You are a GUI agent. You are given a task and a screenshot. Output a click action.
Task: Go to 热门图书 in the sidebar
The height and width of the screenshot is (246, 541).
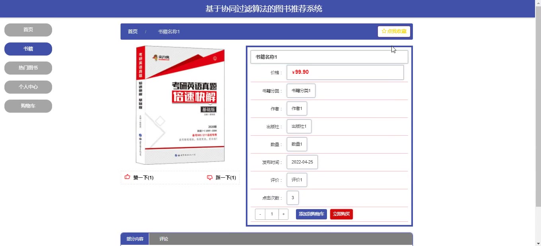point(28,68)
